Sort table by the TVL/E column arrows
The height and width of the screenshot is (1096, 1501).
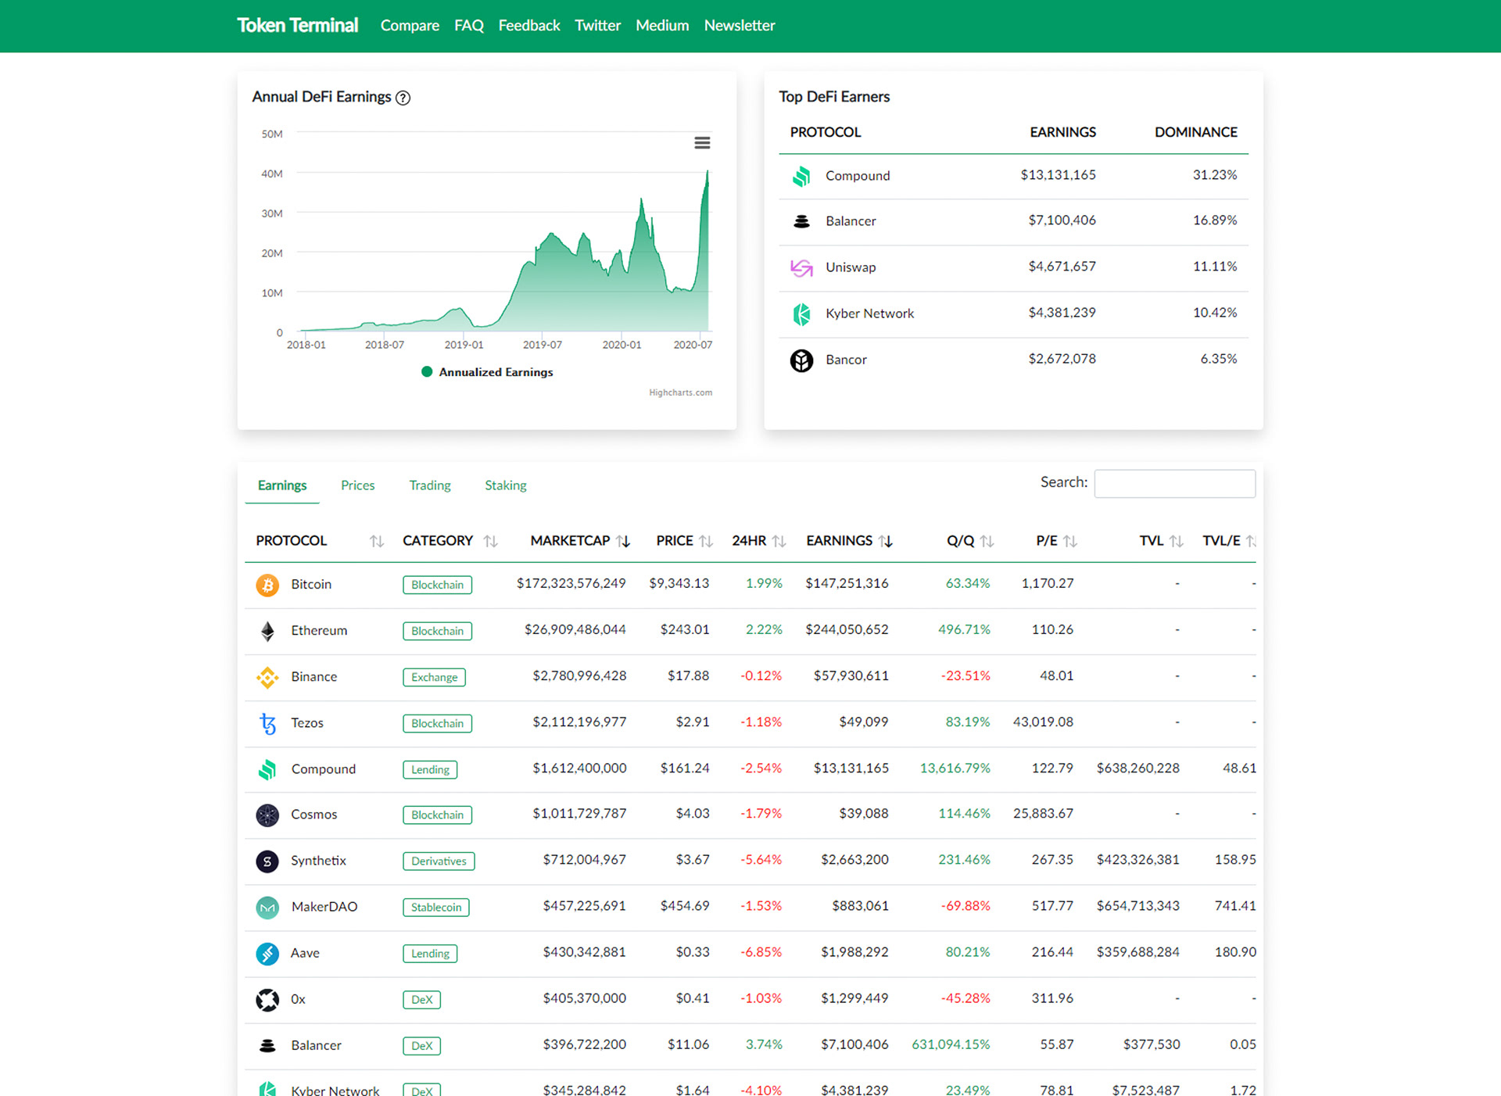click(1250, 541)
